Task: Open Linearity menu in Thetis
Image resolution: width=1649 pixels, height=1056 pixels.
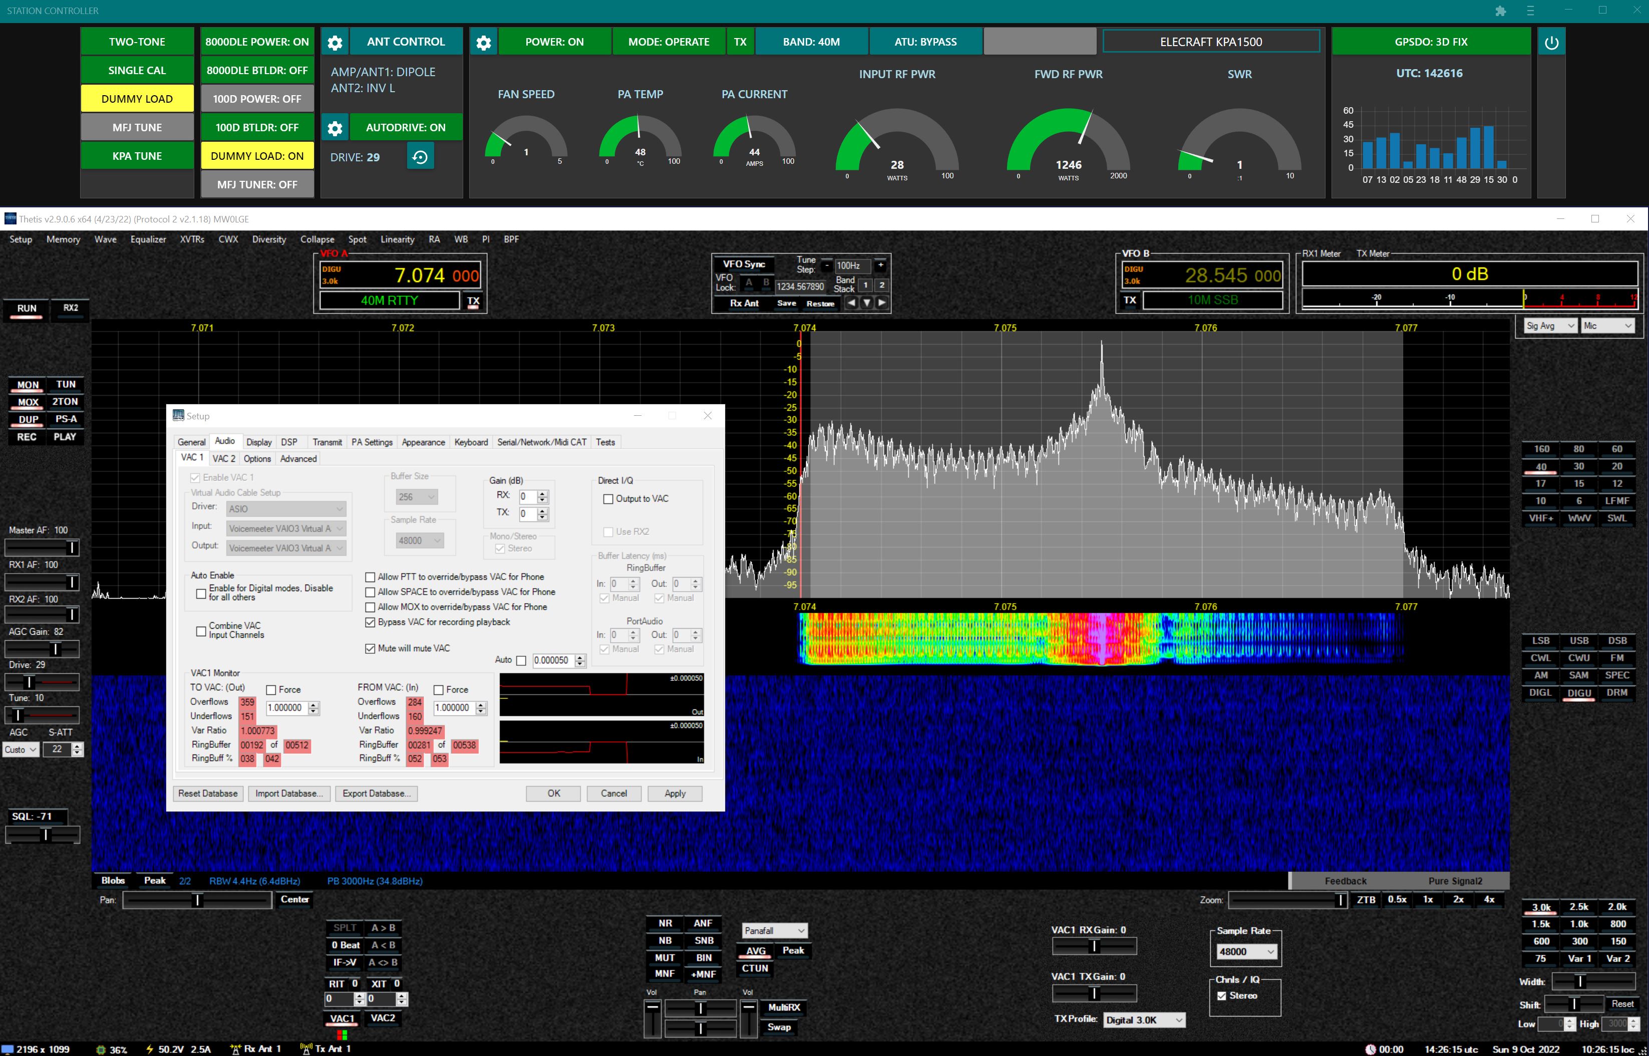Action: 398,239
